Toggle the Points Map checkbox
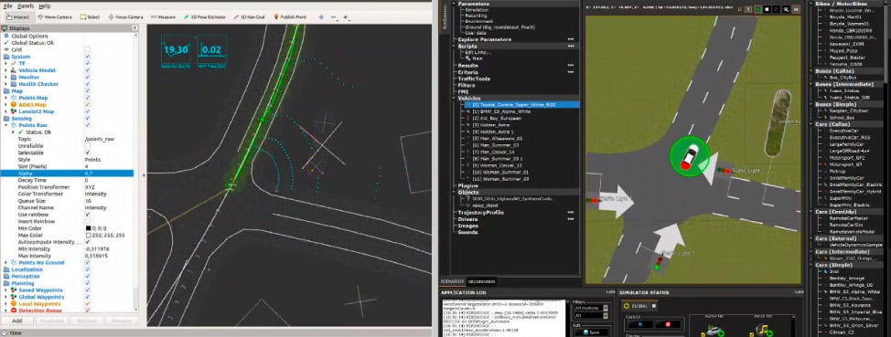The width and height of the screenshot is (891, 337). (87, 98)
